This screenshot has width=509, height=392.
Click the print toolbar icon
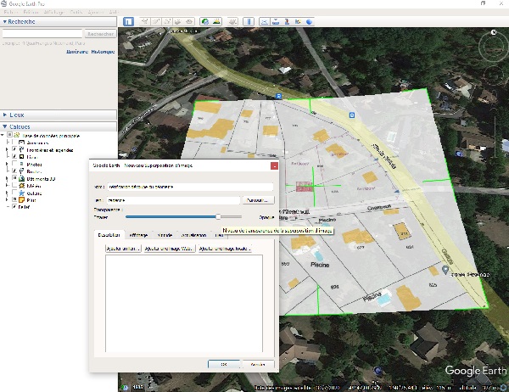point(277,20)
